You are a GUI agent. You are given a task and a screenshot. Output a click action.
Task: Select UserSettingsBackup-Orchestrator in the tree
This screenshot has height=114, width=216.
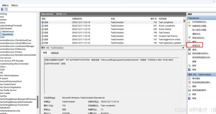[14, 105]
